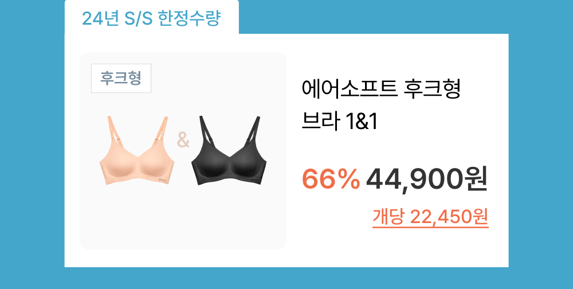Click the 44,900원 price
Image resolution: width=573 pixels, height=289 pixels.
pos(426,180)
